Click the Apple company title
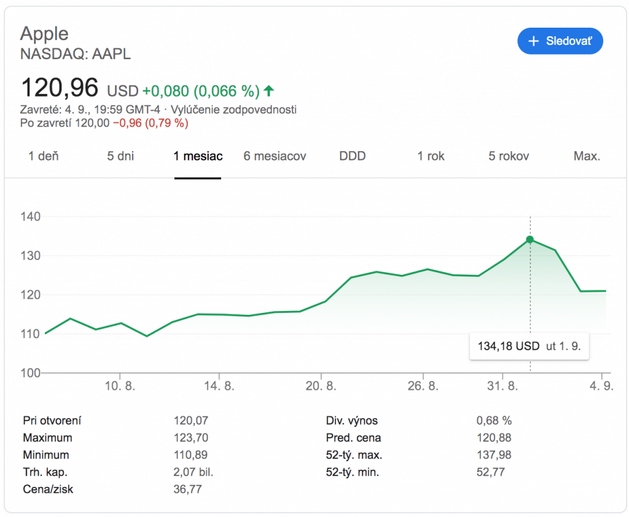This screenshot has width=629, height=517. (x=44, y=33)
